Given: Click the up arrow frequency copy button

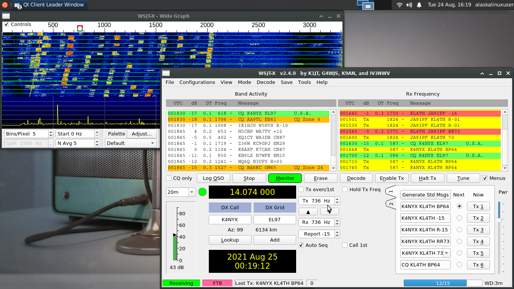Looking at the screenshot, I should point(308,212).
